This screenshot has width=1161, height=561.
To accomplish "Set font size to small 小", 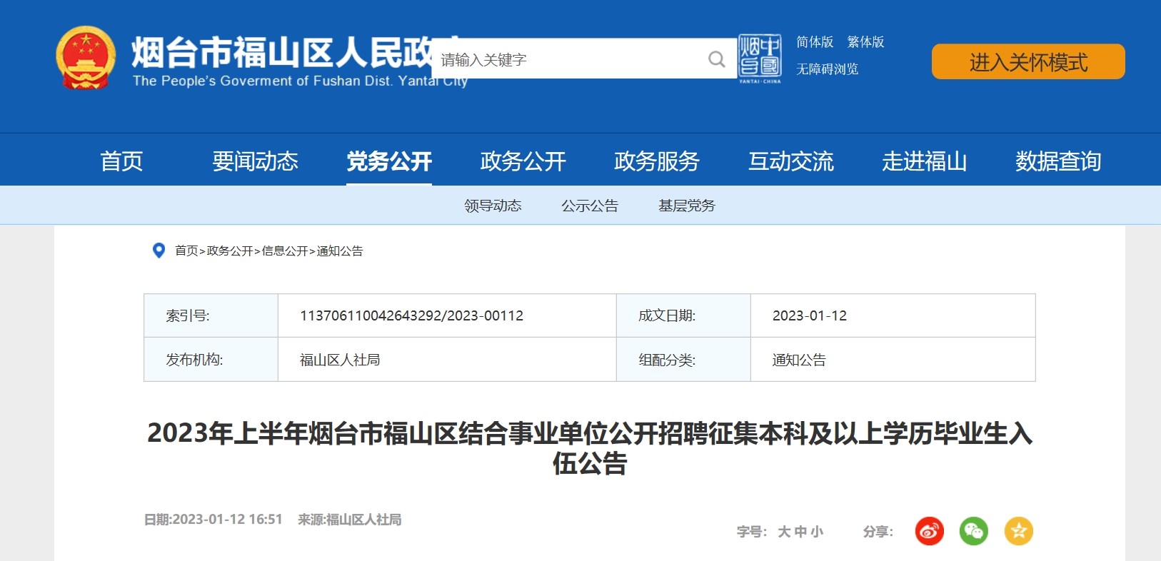I will 817,532.
